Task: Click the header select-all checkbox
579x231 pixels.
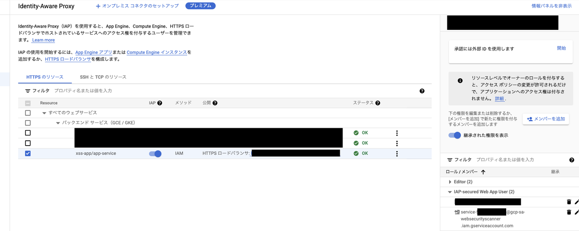Action: point(28,103)
